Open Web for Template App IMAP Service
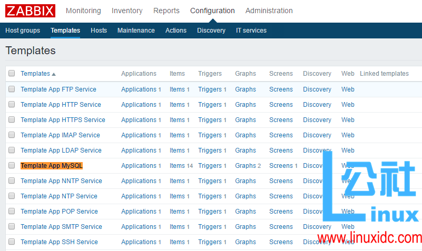Viewport: 422px width, 251px height. pos(348,135)
